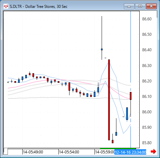Viewport: 160px width, 158px height.
Task: Click the 85.80 price scale label
Action: [147, 143]
